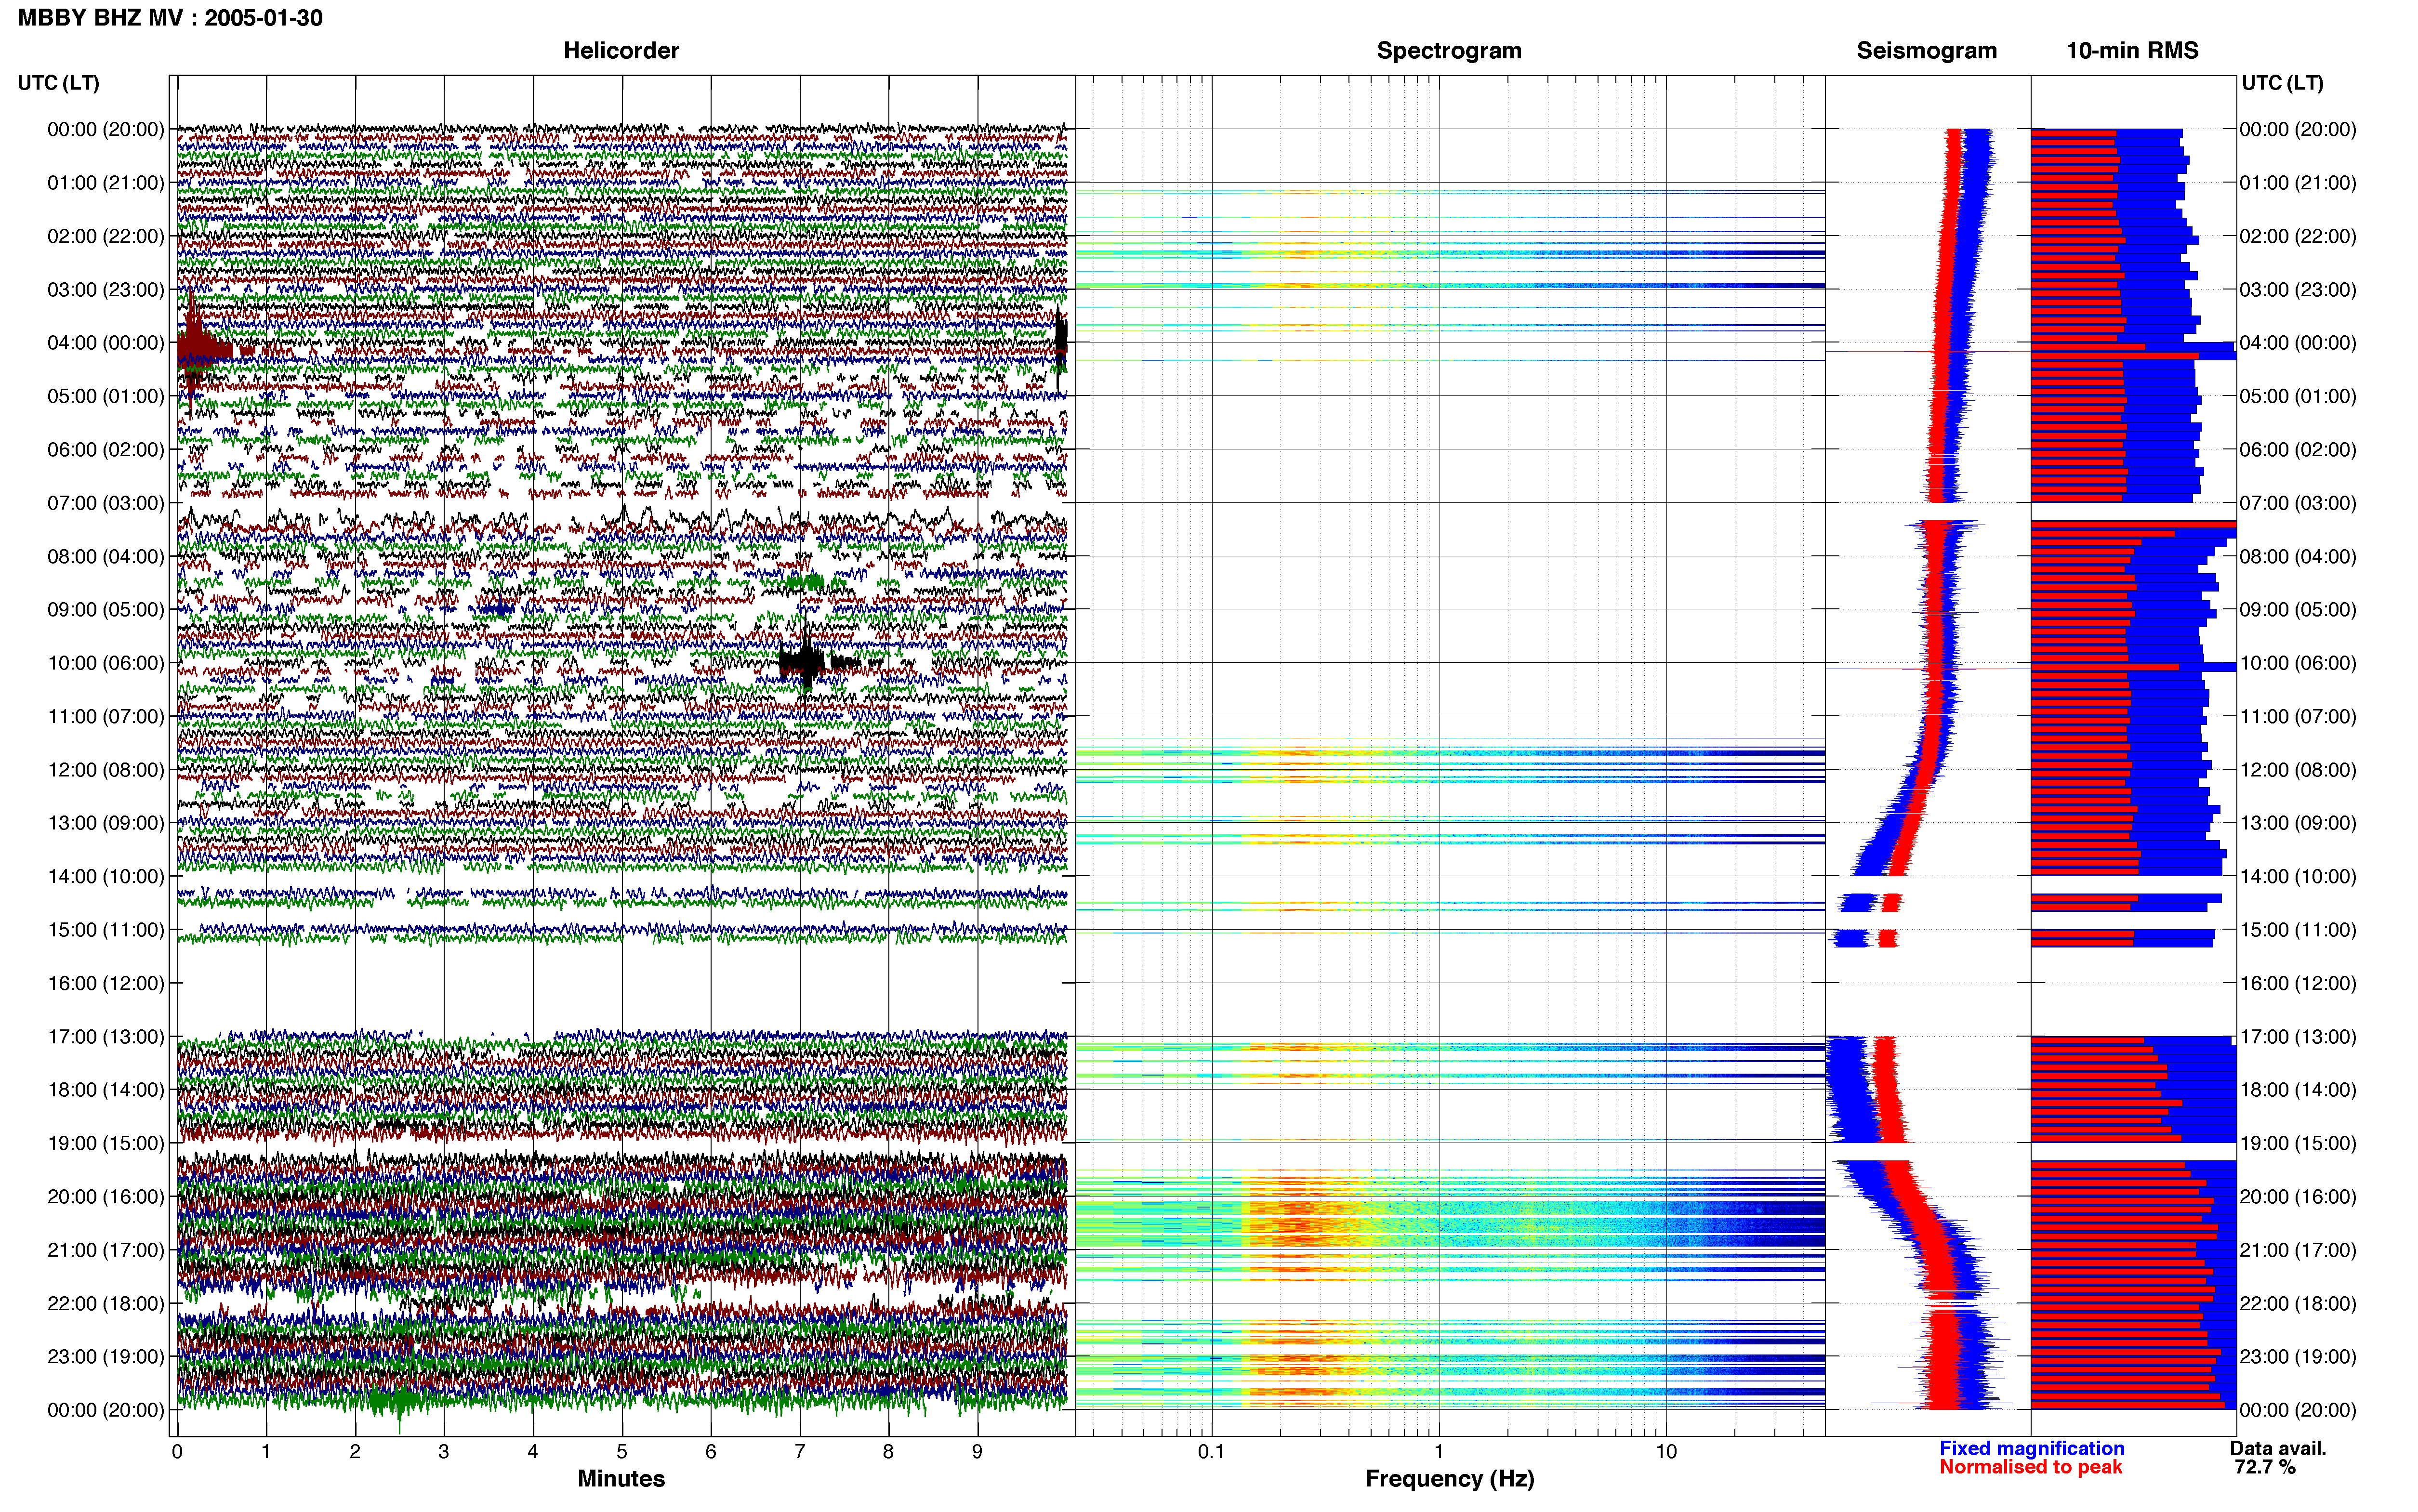Viewport: 2418px width, 1512px height.
Task: Click 16:00 (12:00) on the Helicorder time axis
Action: pyautogui.click(x=106, y=983)
